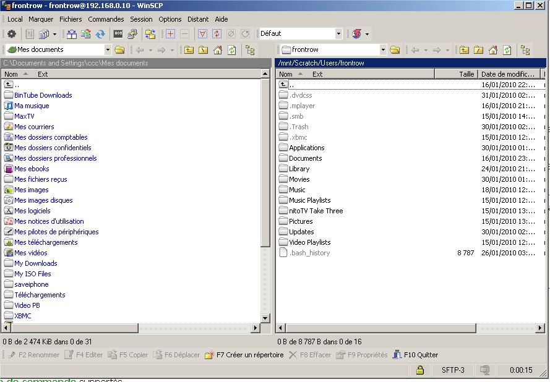The width and height of the screenshot is (550, 382).
Task: Click F10 Quitter button
Action: tap(415, 355)
